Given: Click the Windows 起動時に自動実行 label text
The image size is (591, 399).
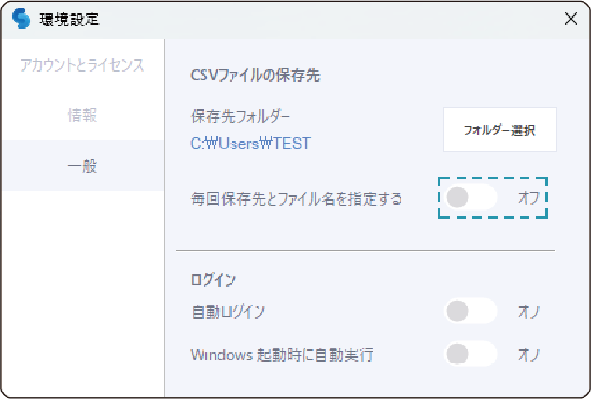Looking at the screenshot, I should click(282, 354).
